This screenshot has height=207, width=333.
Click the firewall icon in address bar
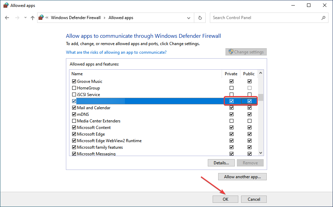pos(42,18)
